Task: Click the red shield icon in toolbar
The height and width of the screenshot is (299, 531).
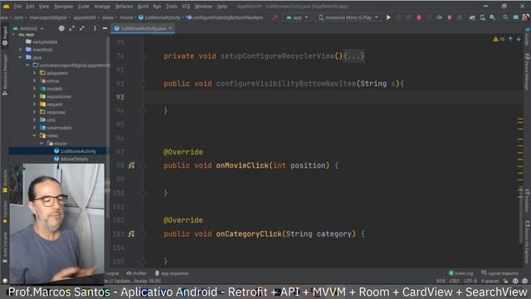Action: pyautogui.click(x=450, y=17)
